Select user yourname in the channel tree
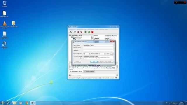This screenshot has width=187, height=105. (78, 39)
